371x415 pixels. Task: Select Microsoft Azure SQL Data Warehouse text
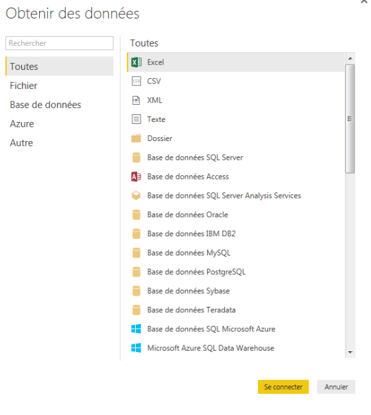point(211,348)
